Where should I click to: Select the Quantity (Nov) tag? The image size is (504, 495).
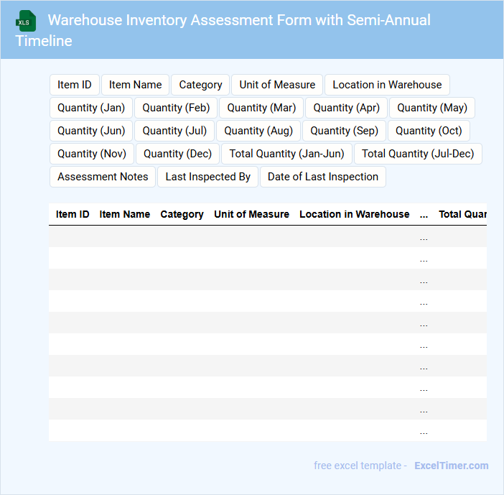point(92,154)
